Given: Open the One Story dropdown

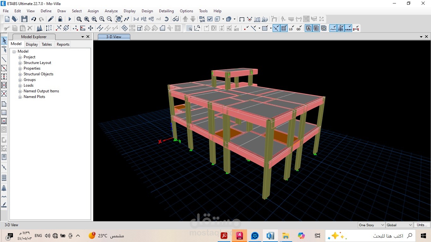Looking at the screenshot, I should 371,225.
